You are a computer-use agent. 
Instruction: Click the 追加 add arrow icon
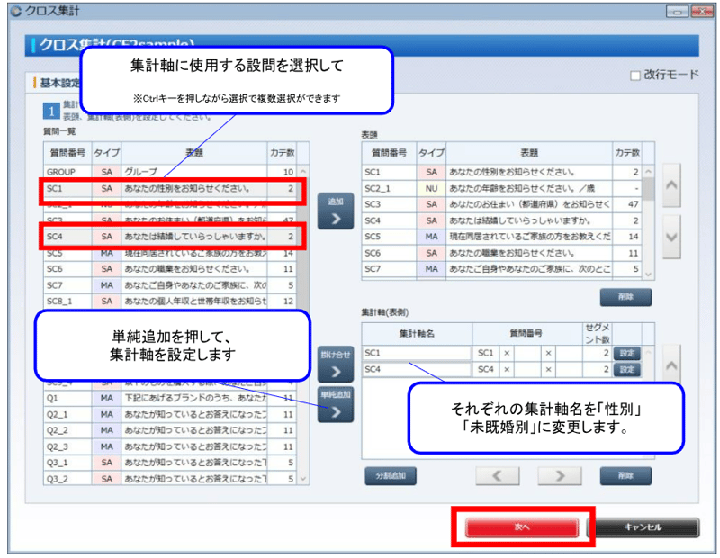pyautogui.click(x=336, y=215)
